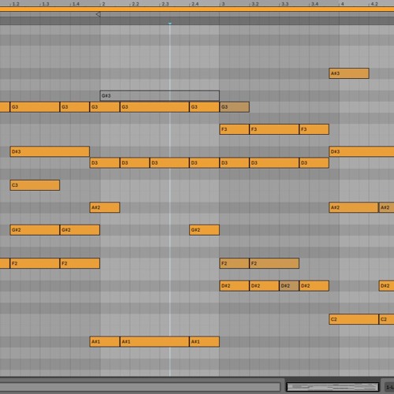Select the A#3 note
Viewport: 394px width, 394px height.
pos(349,73)
